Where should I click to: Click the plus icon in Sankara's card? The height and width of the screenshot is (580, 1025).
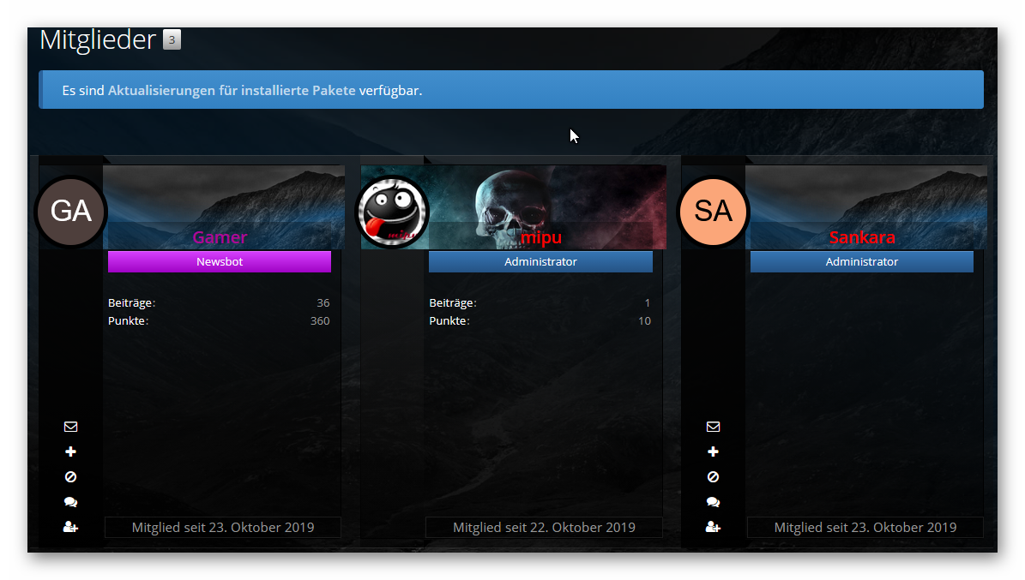pos(713,451)
